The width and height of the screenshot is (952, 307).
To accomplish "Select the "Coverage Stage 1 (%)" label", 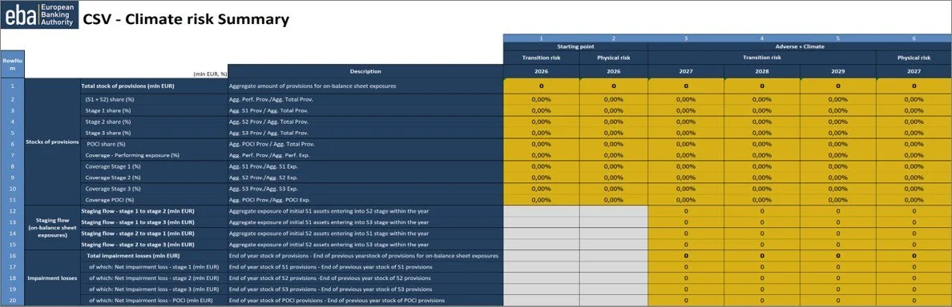I will click(x=112, y=166).
